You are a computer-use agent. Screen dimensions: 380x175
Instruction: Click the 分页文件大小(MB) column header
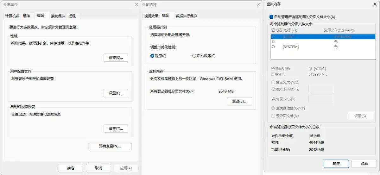tap(338, 30)
